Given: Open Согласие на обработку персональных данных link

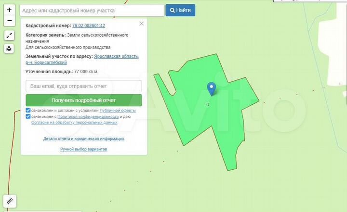Looking at the screenshot, I should 74,122.
